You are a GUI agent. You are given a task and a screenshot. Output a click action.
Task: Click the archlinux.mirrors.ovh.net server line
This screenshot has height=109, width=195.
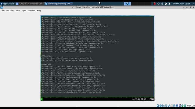(75, 26)
